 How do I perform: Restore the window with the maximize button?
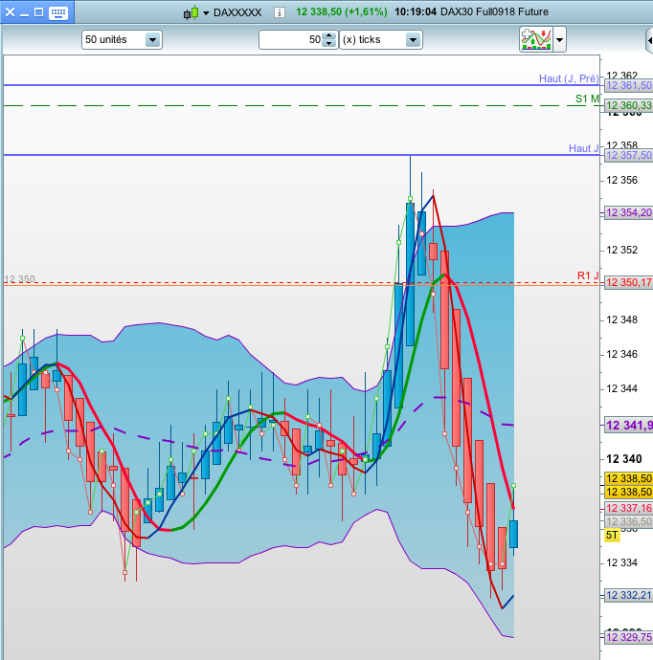pyautogui.click(x=38, y=12)
